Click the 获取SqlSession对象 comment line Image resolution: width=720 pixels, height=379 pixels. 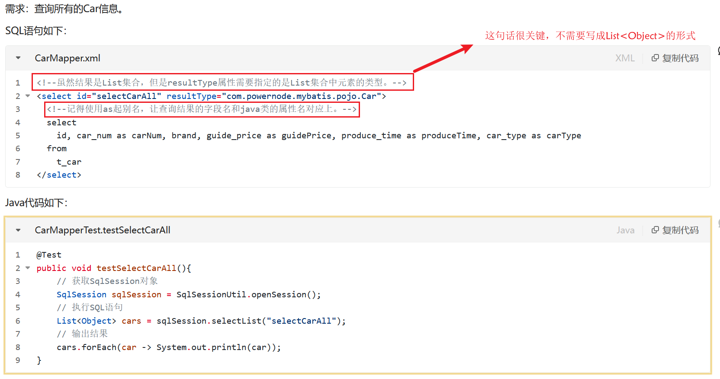[x=107, y=281]
